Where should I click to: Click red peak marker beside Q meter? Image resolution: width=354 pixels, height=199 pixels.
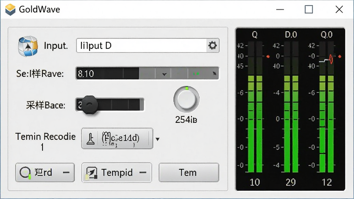268,56
